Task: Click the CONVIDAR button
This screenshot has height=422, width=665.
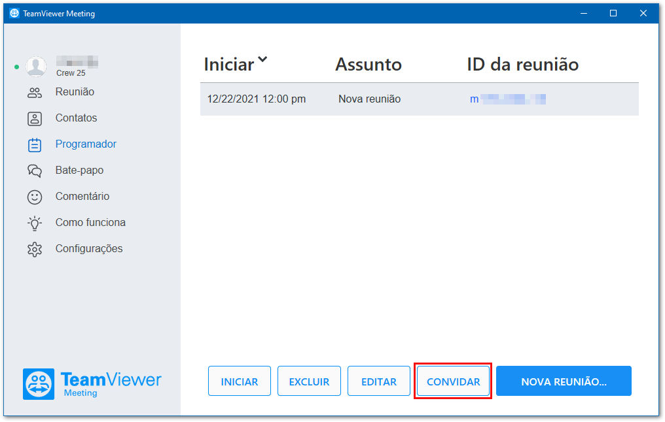Action: pos(453,381)
